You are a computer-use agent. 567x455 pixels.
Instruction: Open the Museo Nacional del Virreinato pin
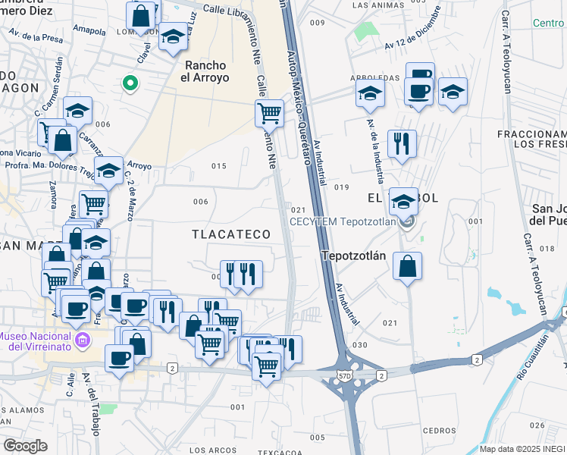point(83,340)
